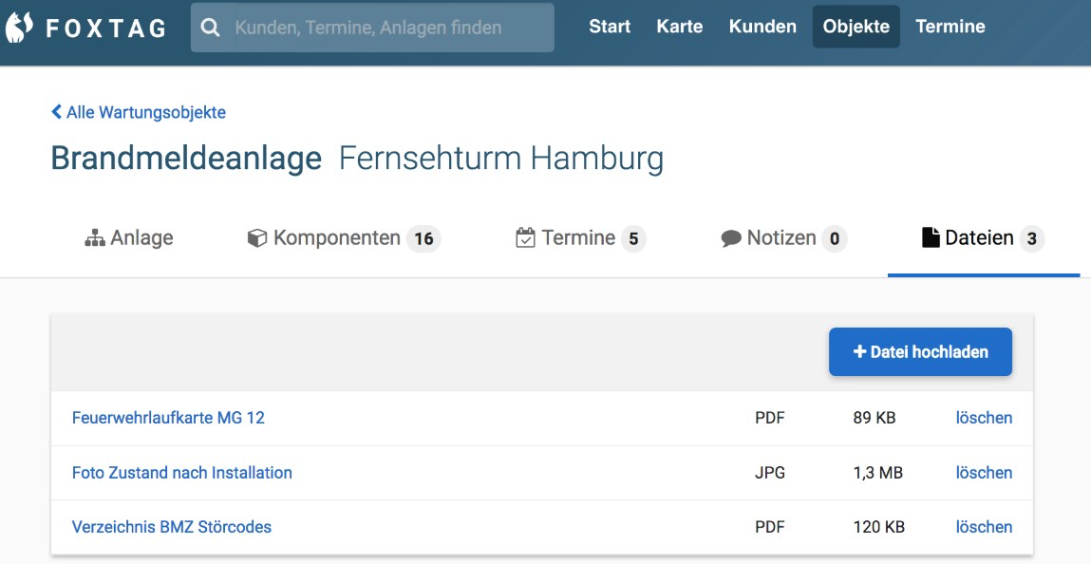Open the Kunden navigation item
1091x564 pixels.
click(762, 27)
